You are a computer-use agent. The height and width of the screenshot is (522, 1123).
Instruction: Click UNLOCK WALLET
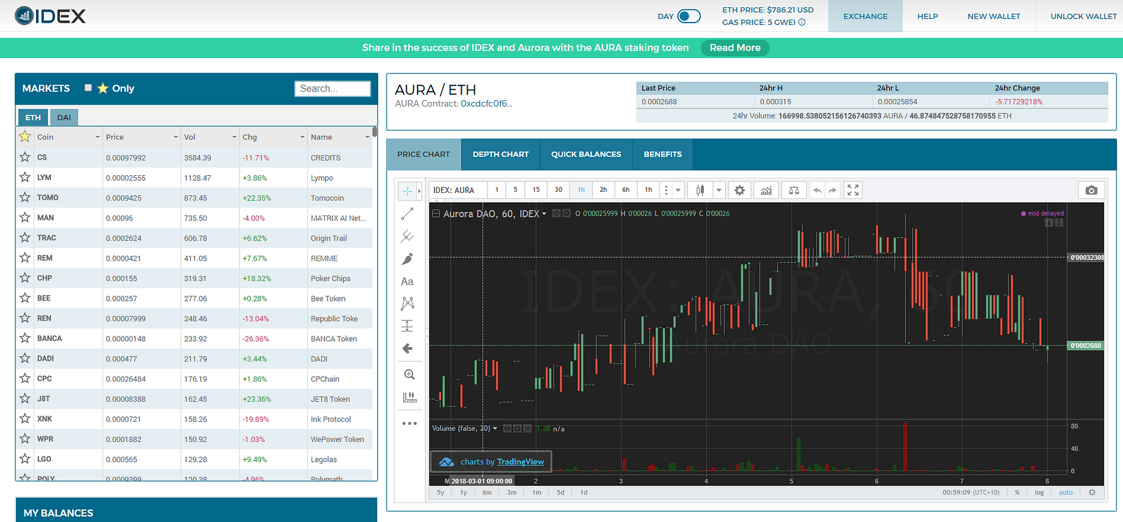[1083, 16]
